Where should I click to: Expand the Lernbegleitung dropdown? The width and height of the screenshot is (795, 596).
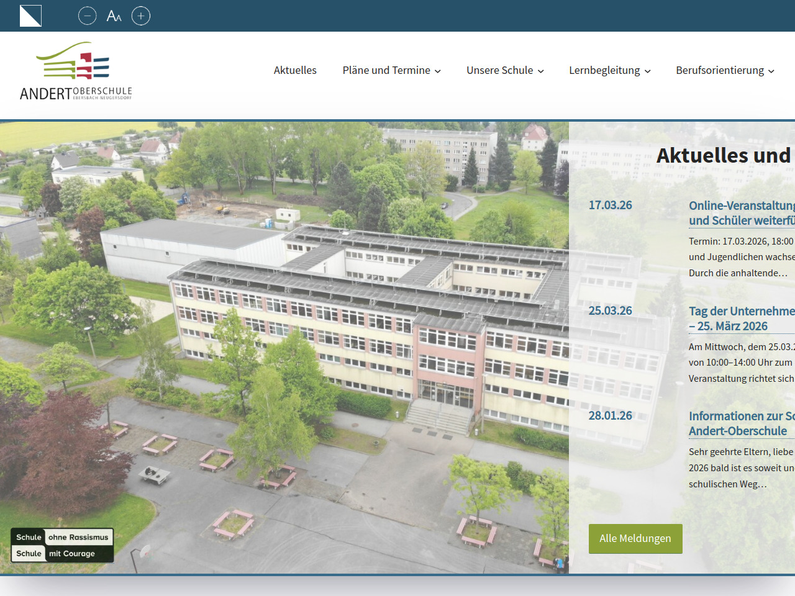click(x=609, y=70)
